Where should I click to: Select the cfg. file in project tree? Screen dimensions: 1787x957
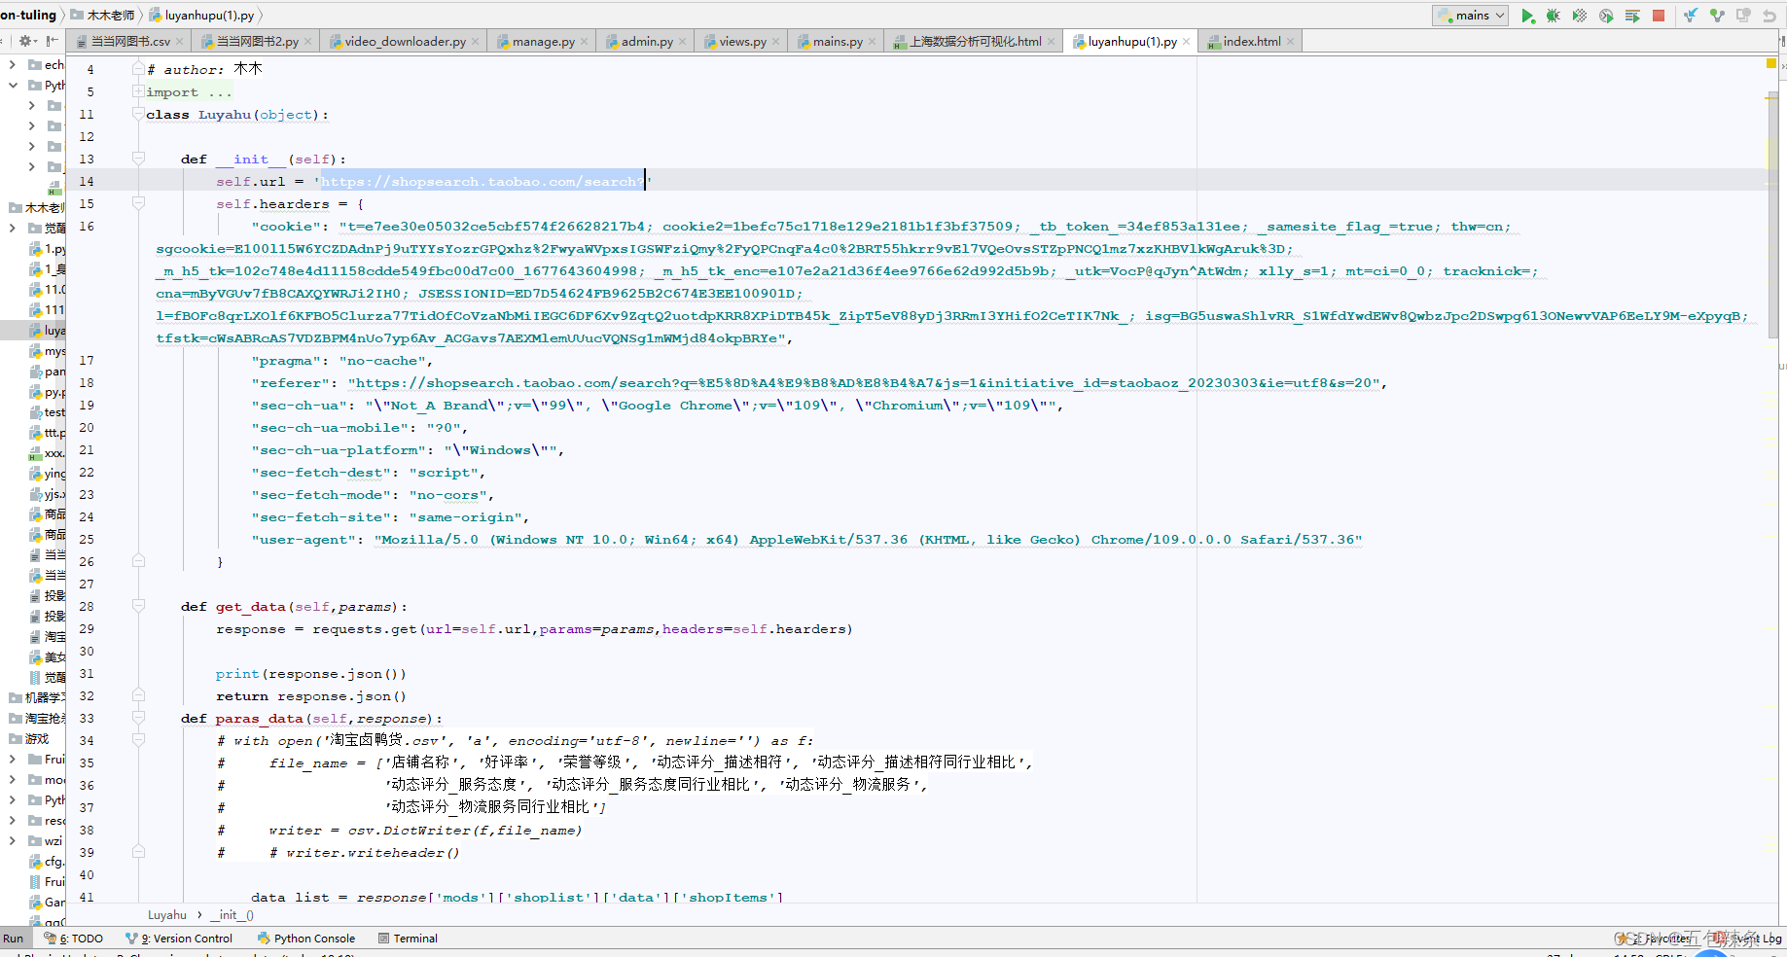48,862
